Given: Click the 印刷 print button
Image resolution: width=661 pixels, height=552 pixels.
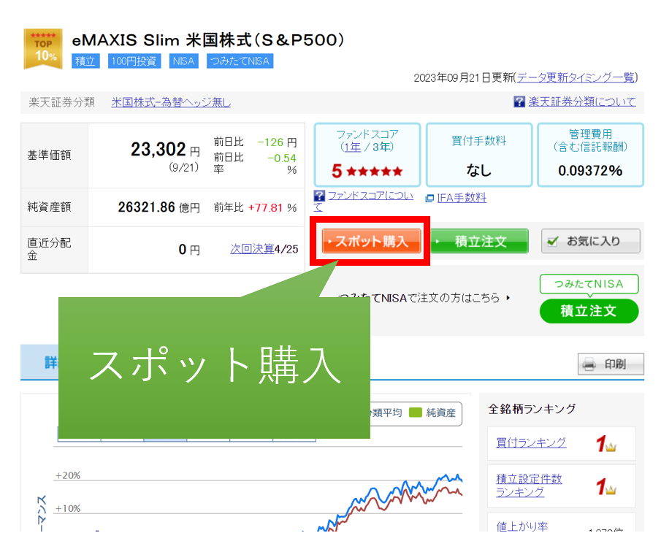Looking at the screenshot, I should [611, 364].
